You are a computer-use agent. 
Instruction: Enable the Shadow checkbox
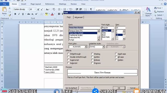pyautogui.click(x=92, y=54)
